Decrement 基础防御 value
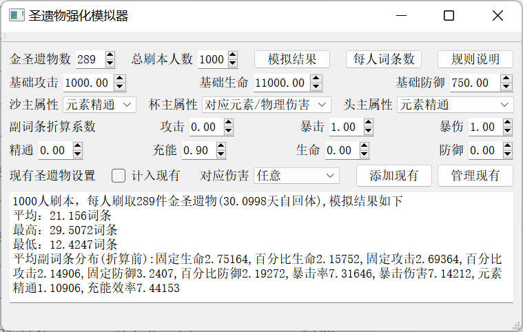523x332 pixels. pos(506,87)
